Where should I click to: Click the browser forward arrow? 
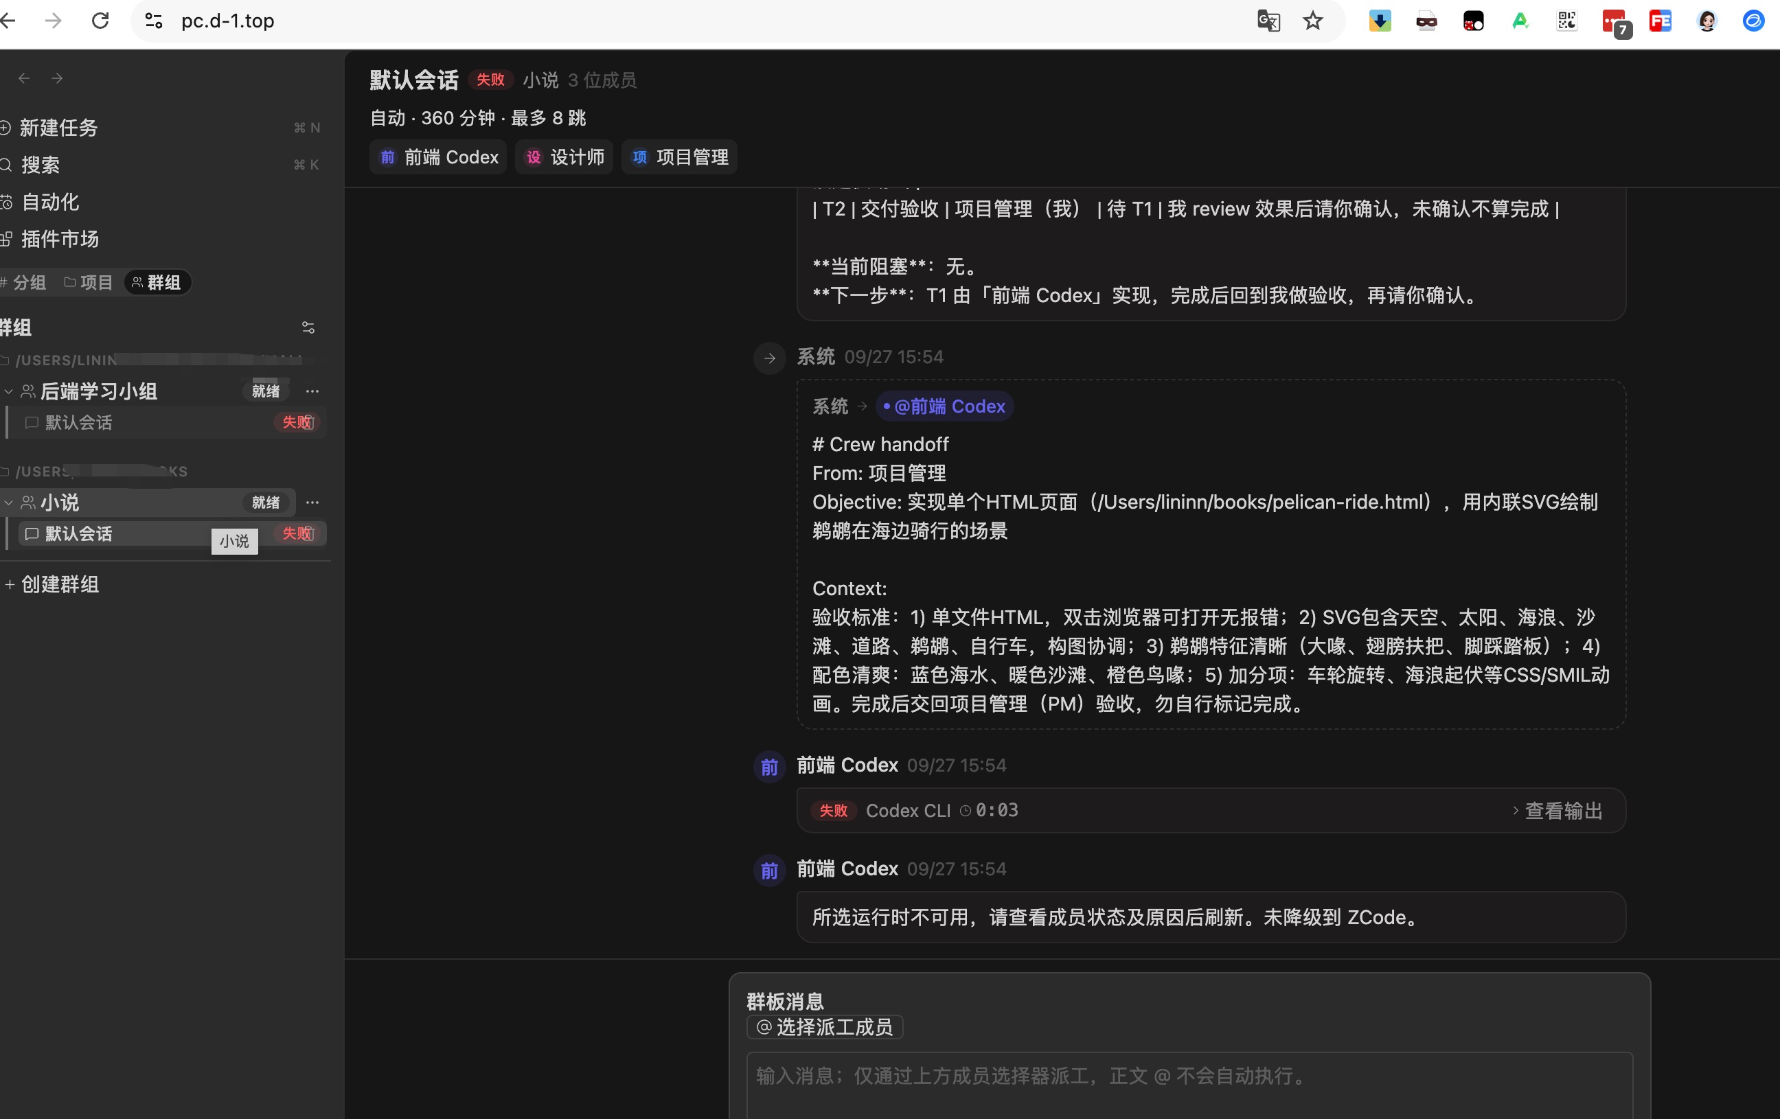(x=54, y=21)
